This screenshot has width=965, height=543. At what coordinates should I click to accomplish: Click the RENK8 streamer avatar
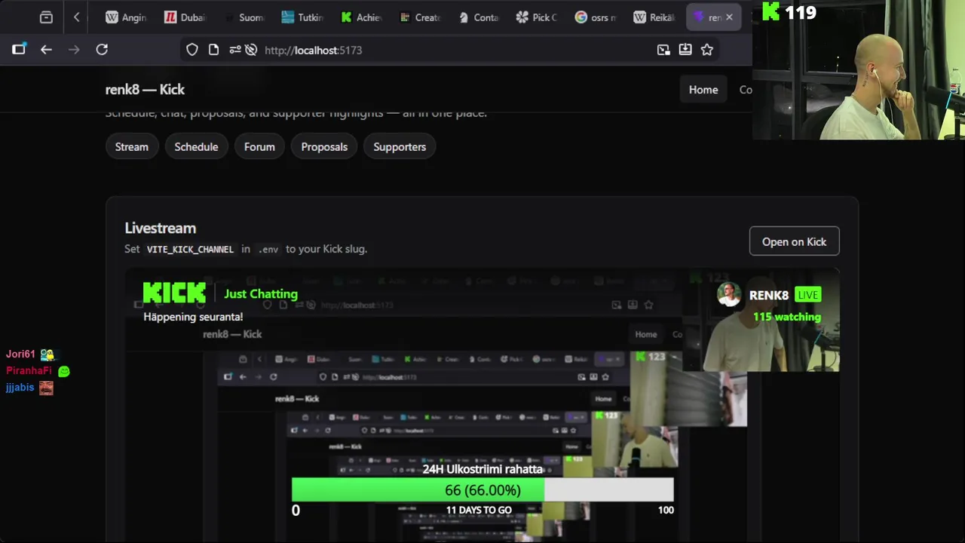click(x=729, y=295)
